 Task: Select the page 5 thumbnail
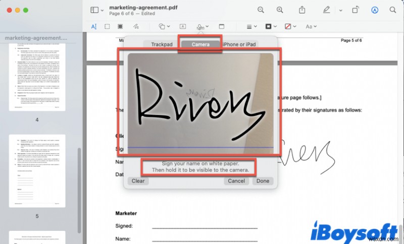pos(37,171)
